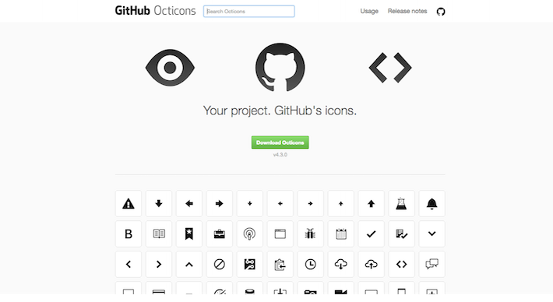Select the large arrow-down icon tile
This screenshot has width=553, height=302.
click(159, 204)
